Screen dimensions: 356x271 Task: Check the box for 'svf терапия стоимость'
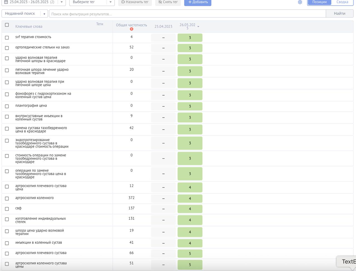(x=7, y=38)
